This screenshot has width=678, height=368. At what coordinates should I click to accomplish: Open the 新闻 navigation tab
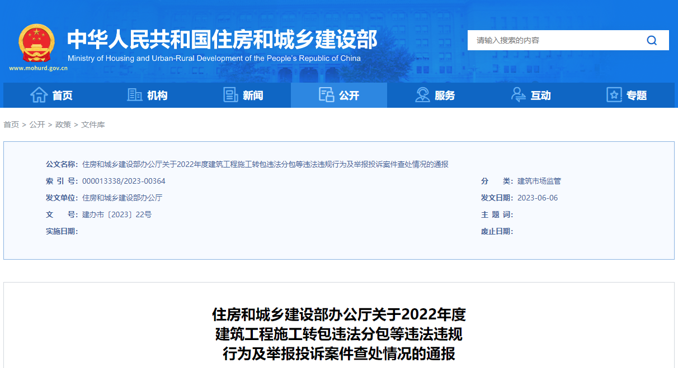[x=243, y=95]
